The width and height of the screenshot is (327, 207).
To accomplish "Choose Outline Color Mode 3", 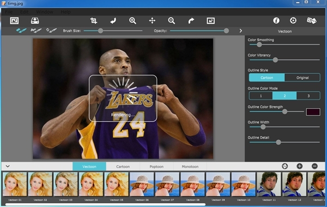I will pyautogui.click(x=308, y=96).
